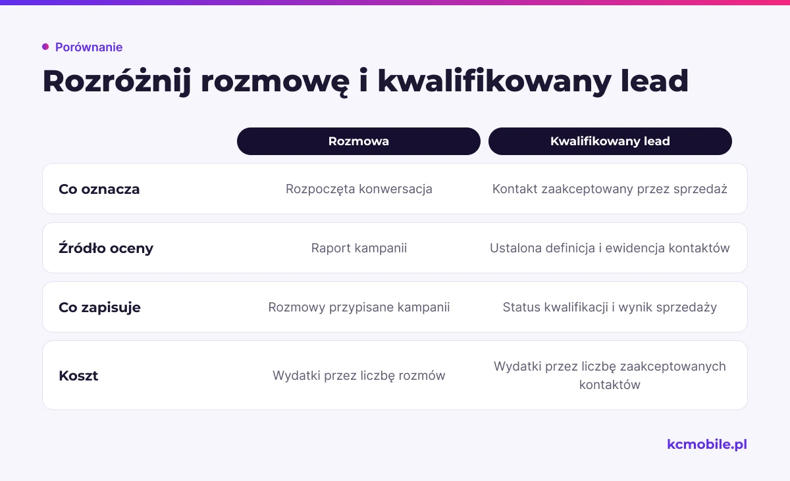The width and height of the screenshot is (790, 481).
Task: Click the 'Źródło oceny' row label
Action: pos(106,248)
